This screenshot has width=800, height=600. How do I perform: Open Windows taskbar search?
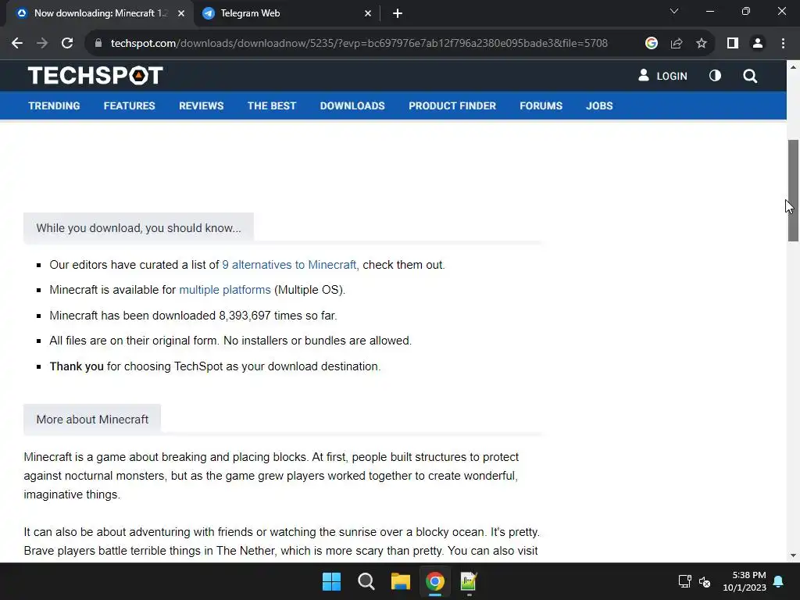pyautogui.click(x=366, y=581)
